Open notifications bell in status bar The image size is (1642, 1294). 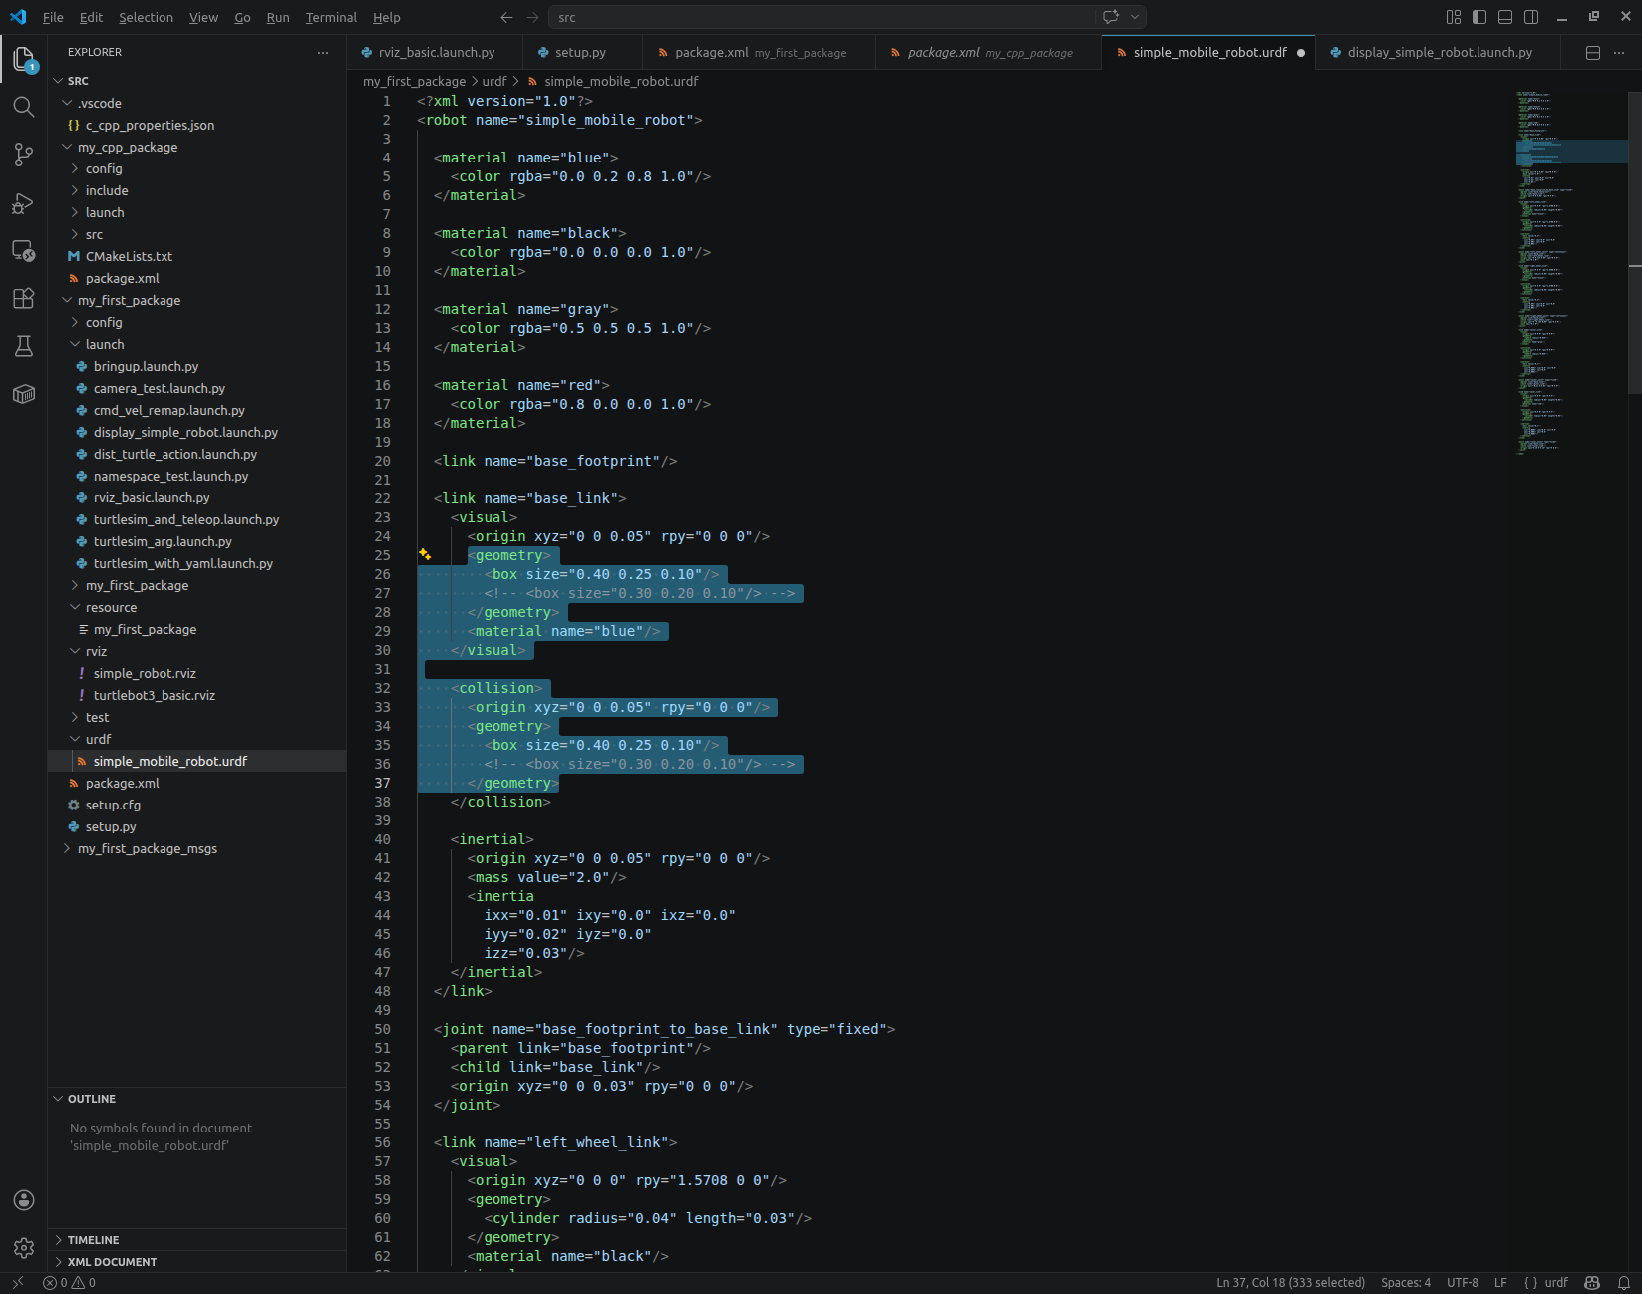(1623, 1283)
